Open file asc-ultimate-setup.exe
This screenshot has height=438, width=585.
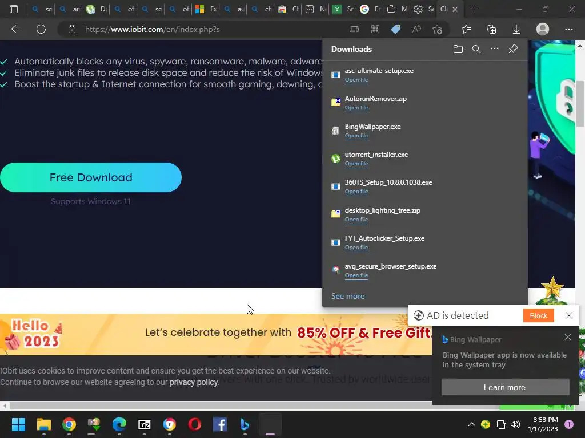click(x=356, y=80)
